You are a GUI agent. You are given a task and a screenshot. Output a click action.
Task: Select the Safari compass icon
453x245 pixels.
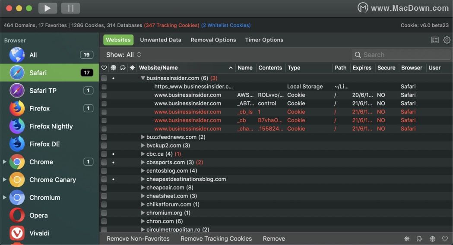(x=17, y=73)
